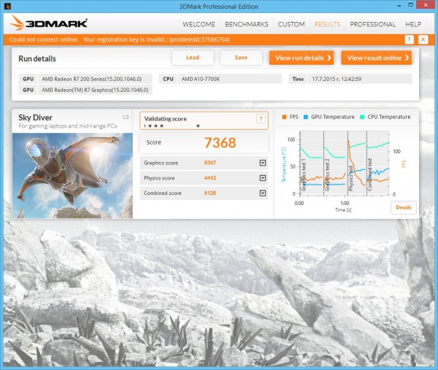The height and width of the screenshot is (370, 438).
Task: Dismiss the orange error banner
Action: (x=423, y=39)
